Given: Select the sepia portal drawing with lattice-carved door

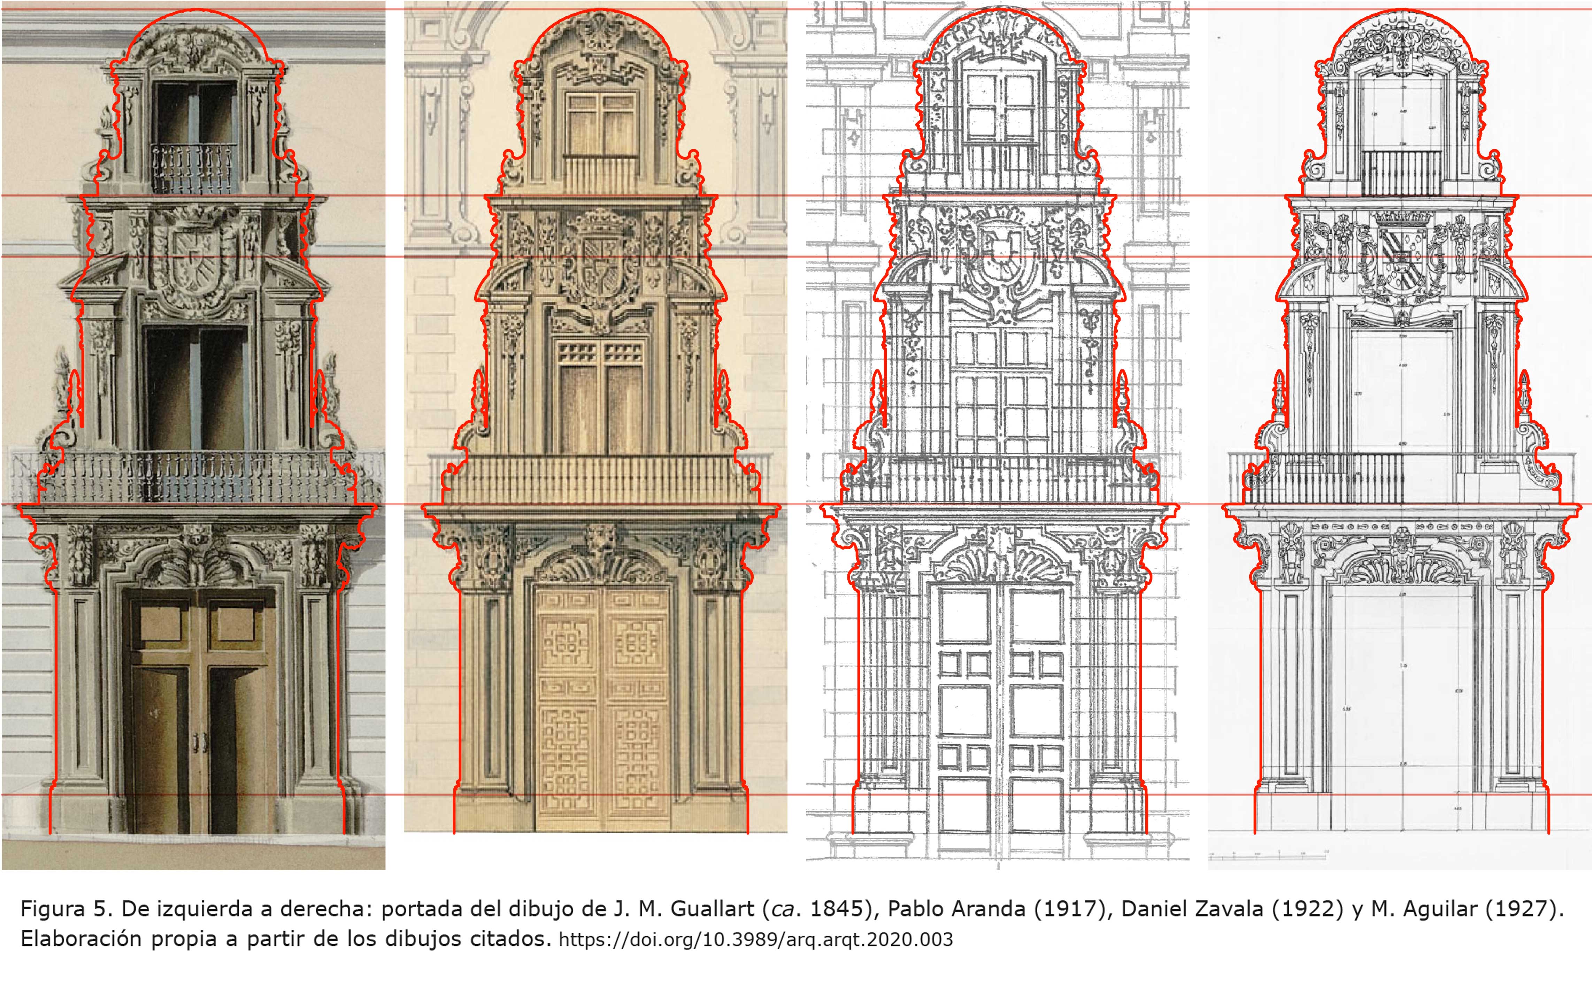Looking at the screenshot, I should 595,417.
